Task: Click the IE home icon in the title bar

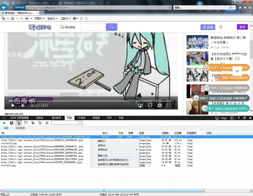Action: [240, 8]
